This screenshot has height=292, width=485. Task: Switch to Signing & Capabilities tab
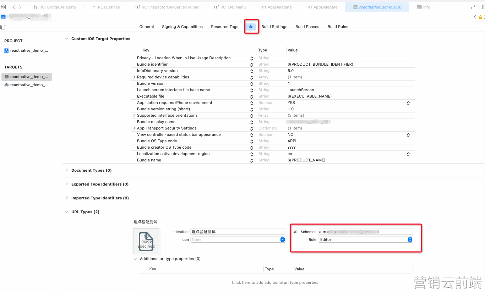coord(182,27)
